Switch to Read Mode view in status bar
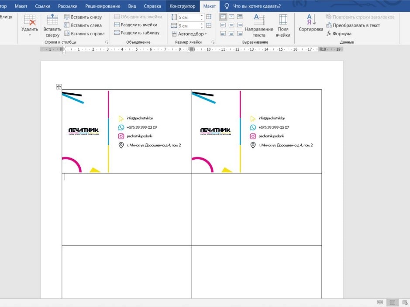The image size is (410, 307). point(380,302)
